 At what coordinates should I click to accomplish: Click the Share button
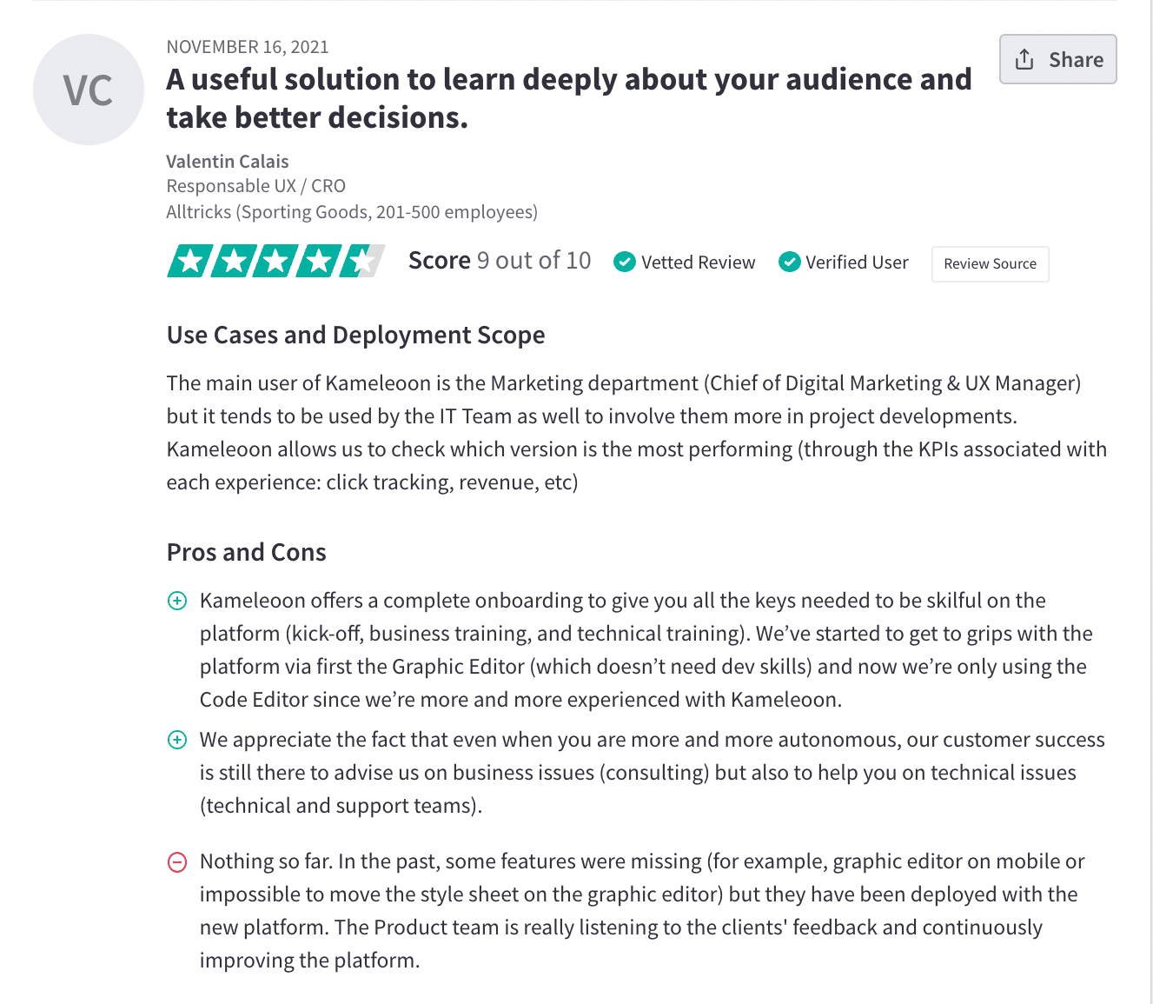[1057, 59]
